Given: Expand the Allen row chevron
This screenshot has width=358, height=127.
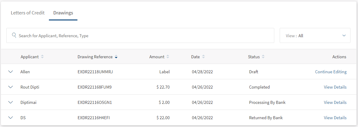Looking at the screenshot, I should pyautogui.click(x=11, y=72).
